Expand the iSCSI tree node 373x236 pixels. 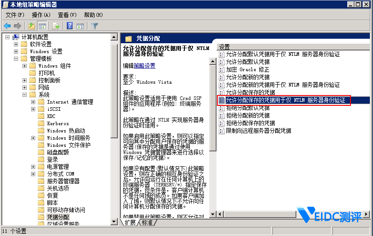coord(33,109)
